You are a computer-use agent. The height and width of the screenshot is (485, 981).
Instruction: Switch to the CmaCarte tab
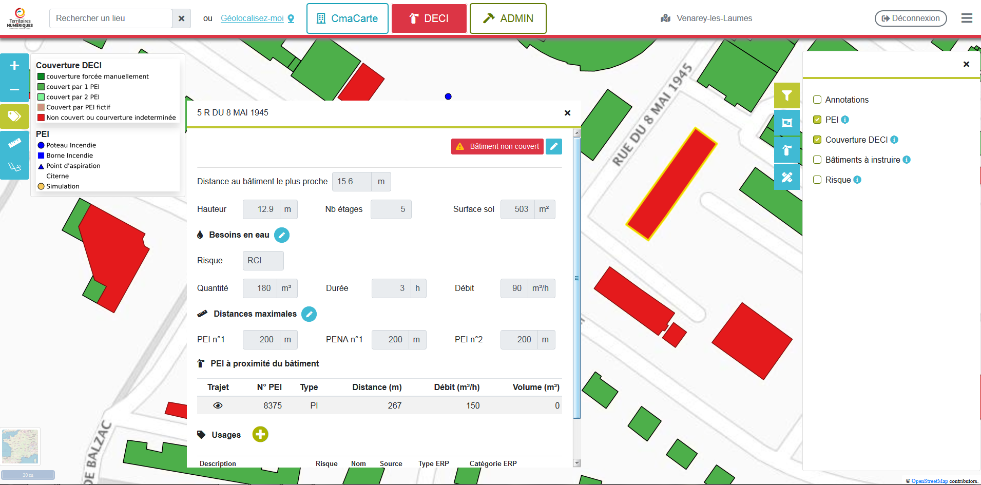point(347,18)
